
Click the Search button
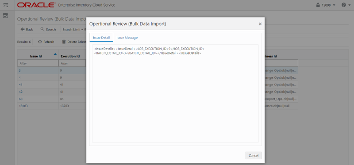click(48, 29)
